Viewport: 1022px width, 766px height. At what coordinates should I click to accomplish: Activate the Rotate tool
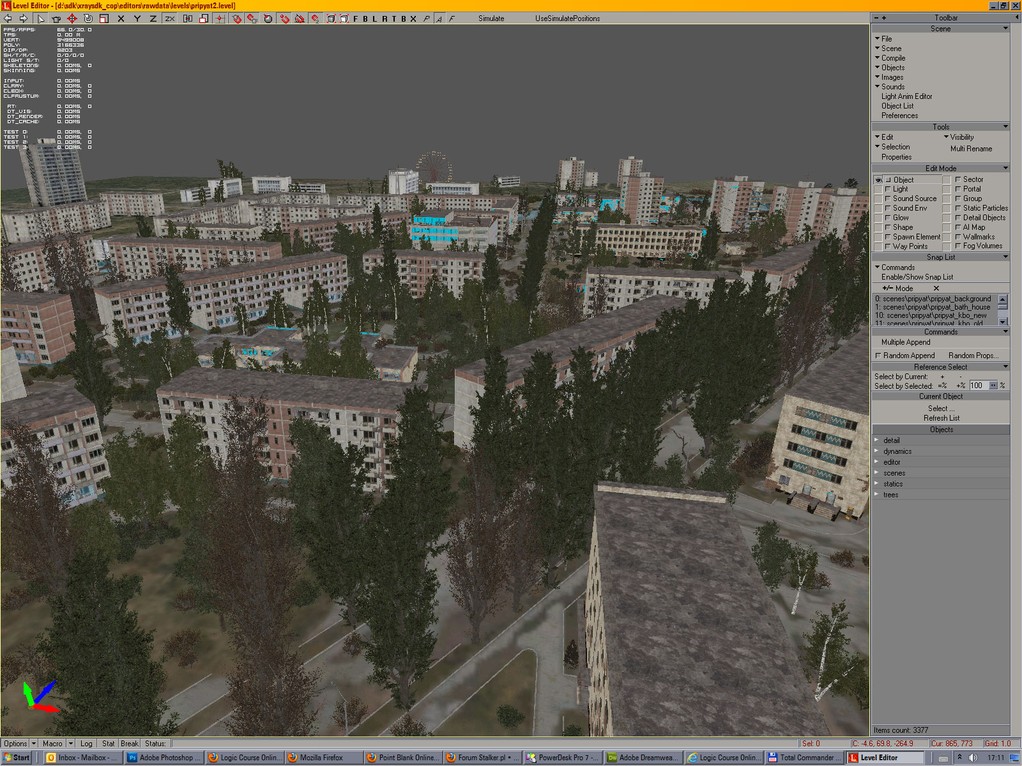coord(88,19)
